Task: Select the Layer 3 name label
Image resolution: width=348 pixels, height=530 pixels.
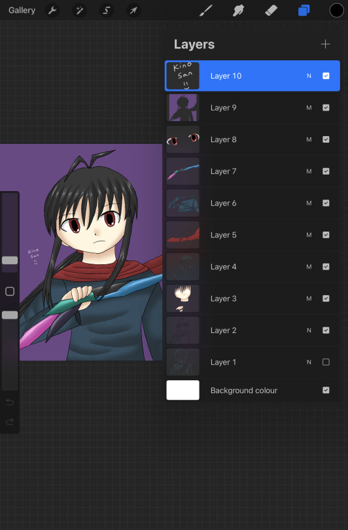Action: [223, 298]
